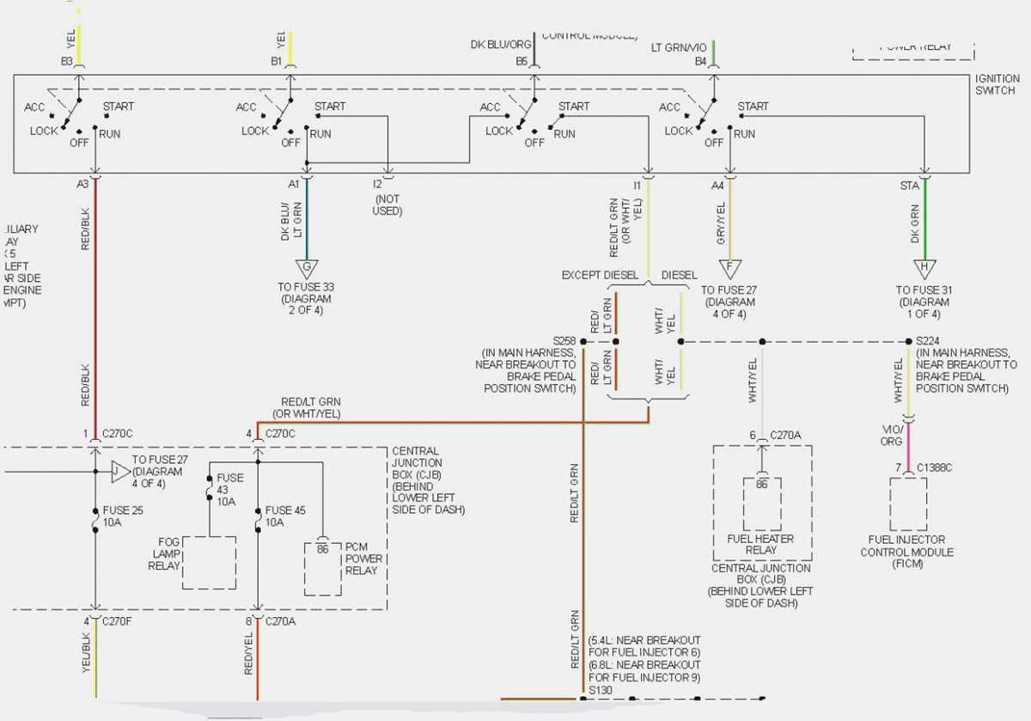Click the FUSE 45 10A label
This screenshot has width=1031, height=721.
point(285,516)
